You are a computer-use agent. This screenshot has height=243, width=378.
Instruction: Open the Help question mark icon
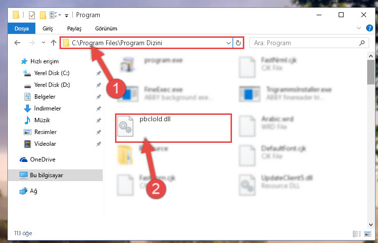click(x=369, y=28)
